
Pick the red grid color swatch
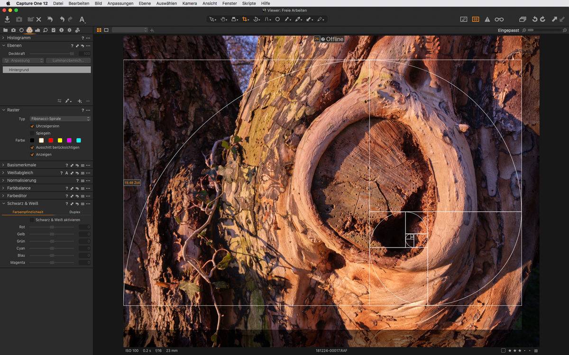pos(51,141)
